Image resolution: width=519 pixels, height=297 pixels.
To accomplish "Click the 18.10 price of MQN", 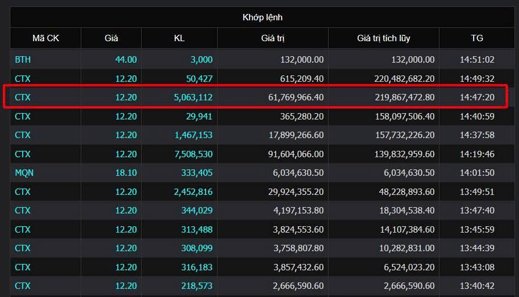I will click(x=126, y=173).
